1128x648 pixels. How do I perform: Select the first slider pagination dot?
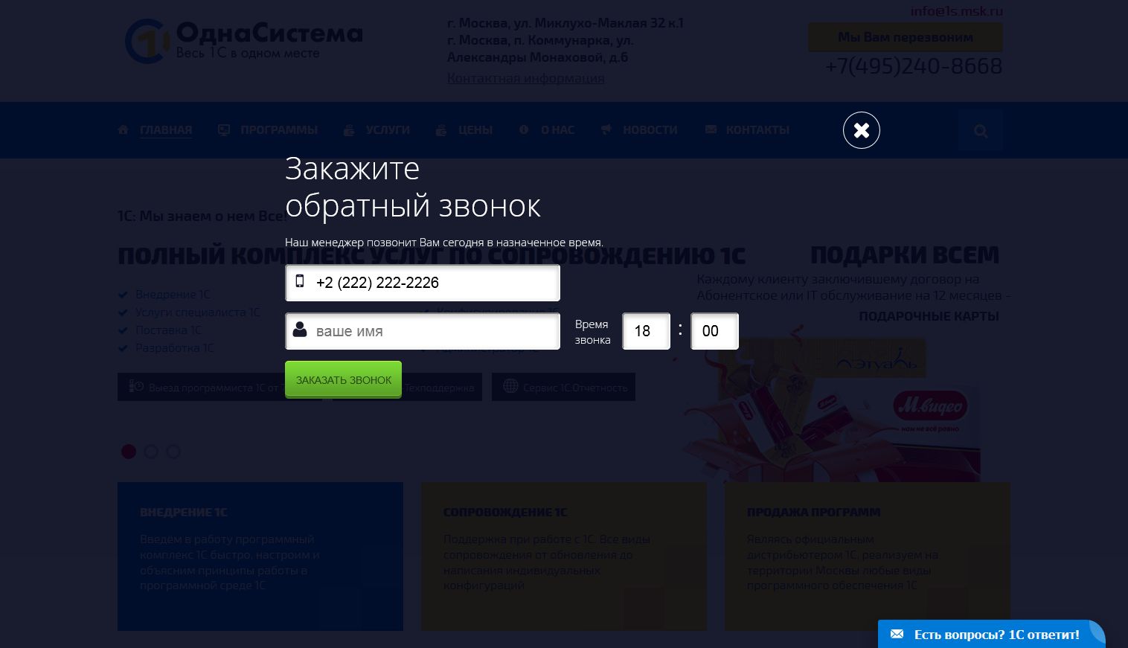tap(129, 452)
